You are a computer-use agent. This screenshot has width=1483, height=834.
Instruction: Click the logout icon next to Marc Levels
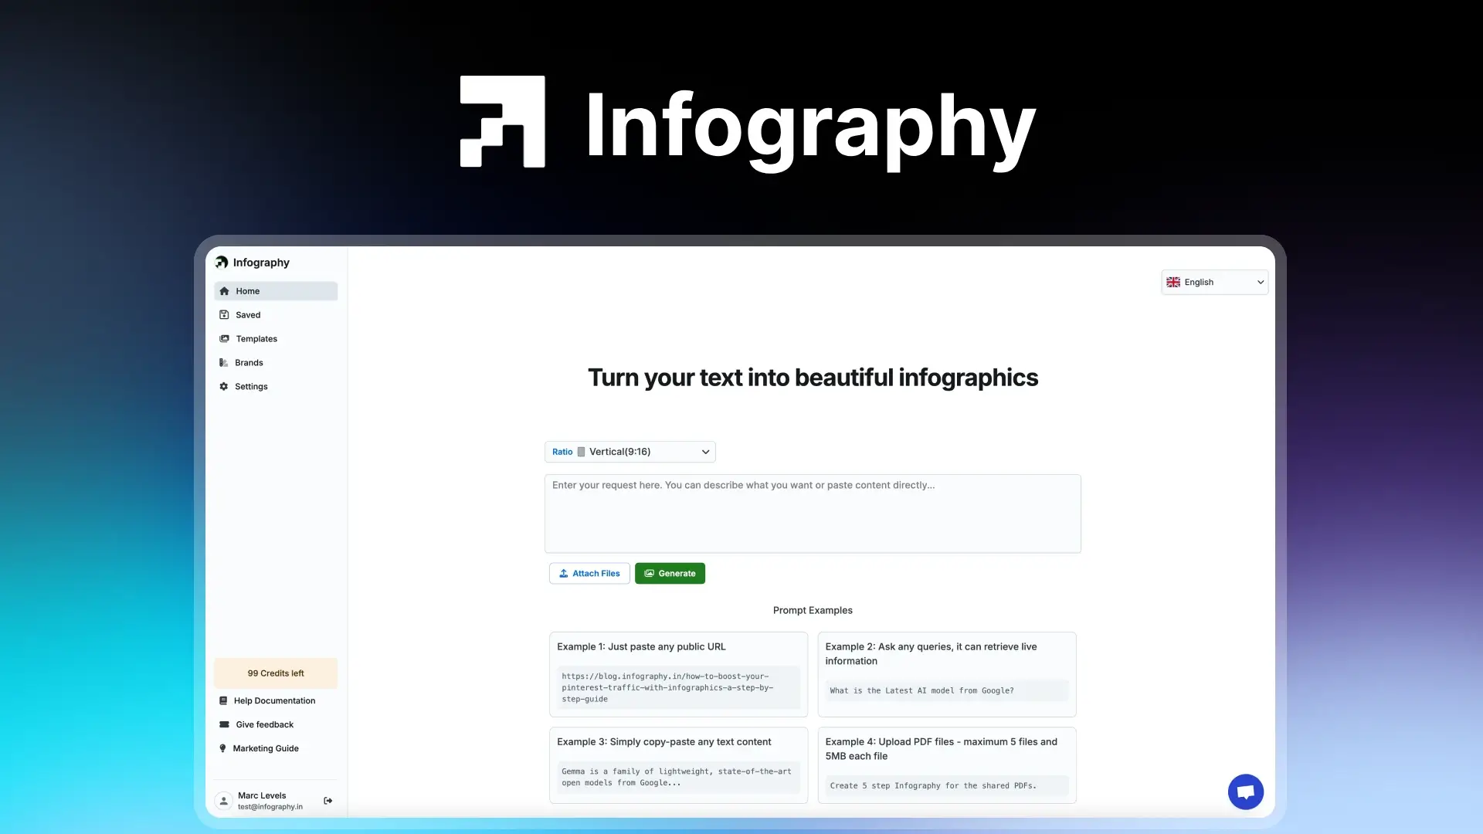328,801
